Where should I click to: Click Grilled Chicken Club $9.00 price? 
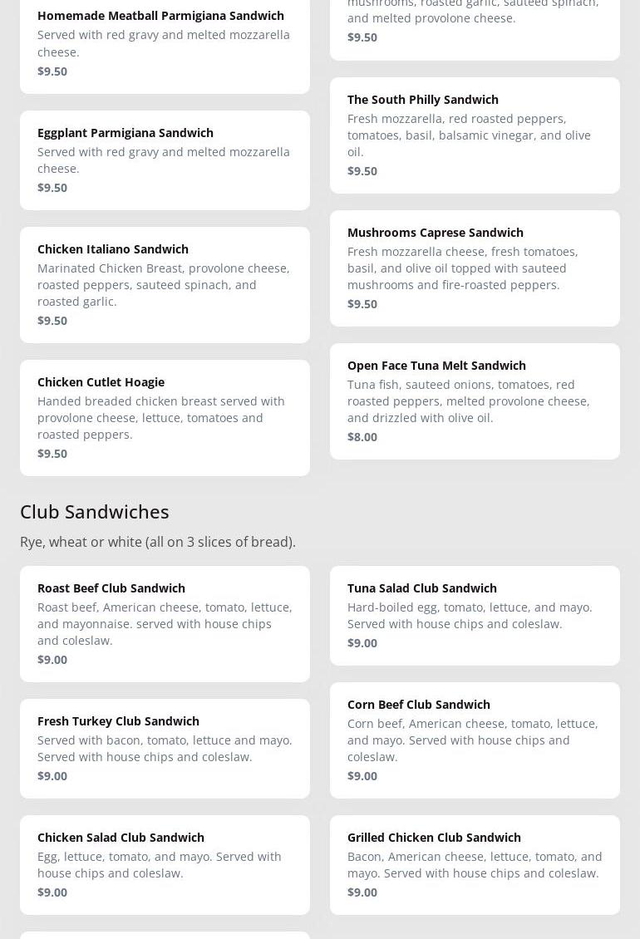tap(362, 892)
